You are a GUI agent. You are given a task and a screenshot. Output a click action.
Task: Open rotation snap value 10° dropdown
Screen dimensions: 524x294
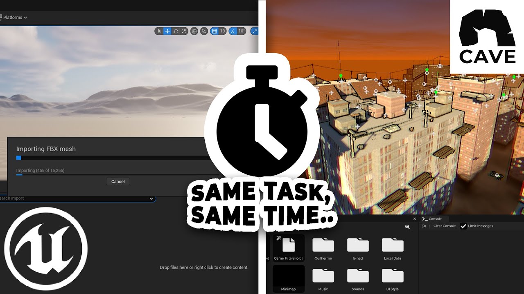click(242, 31)
